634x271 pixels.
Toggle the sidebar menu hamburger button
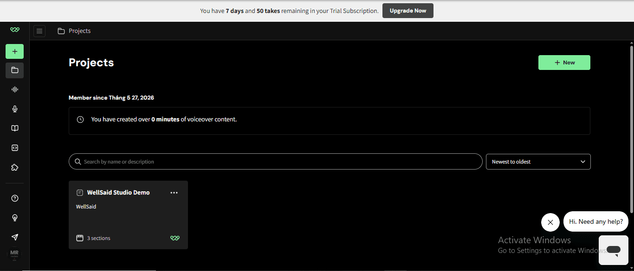tap(39, 31)
